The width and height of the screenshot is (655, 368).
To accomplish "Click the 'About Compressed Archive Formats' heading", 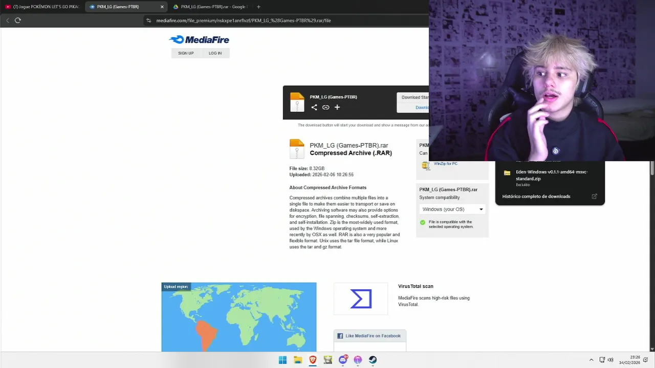I will coord(328,188).
